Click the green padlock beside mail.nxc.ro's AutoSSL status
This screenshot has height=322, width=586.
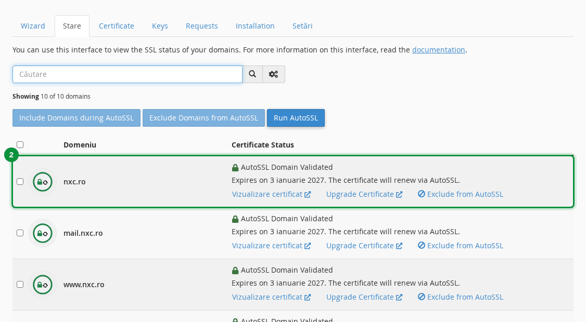pos(235,219)
